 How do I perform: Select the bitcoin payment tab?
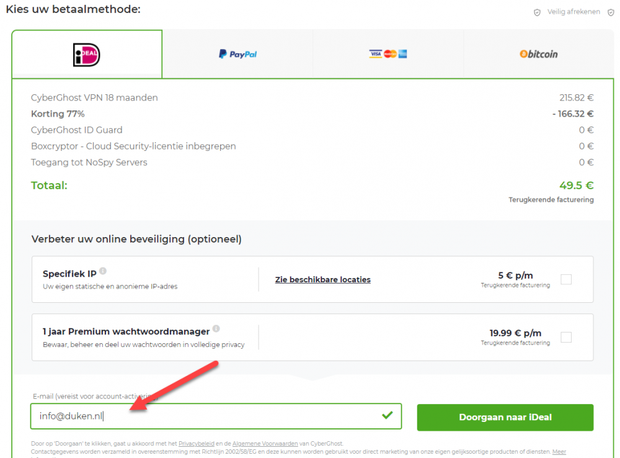(x=539, y=55)
